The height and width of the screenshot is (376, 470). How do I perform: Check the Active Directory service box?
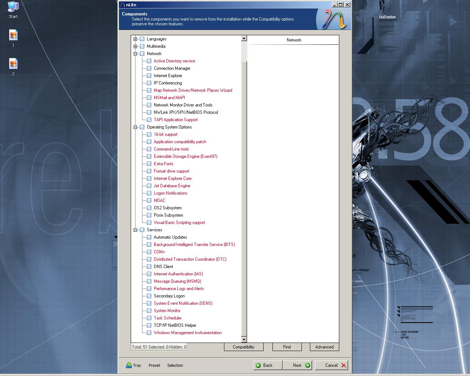point(149,61)
